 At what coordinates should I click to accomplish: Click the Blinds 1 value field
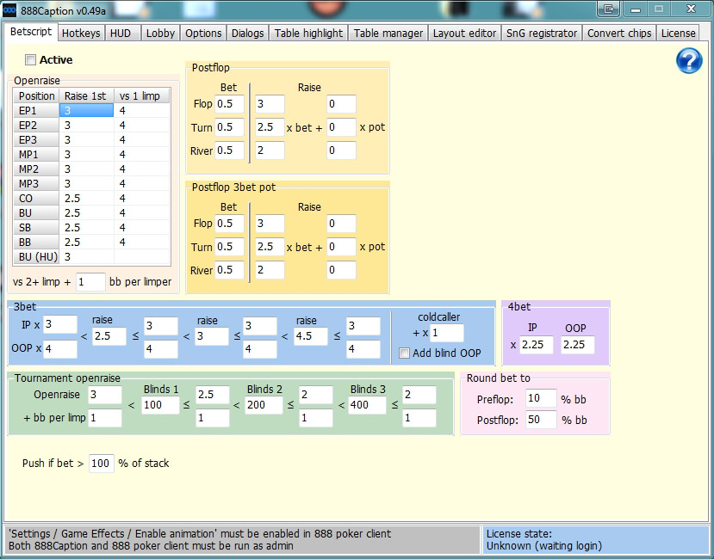coord(162,404)
